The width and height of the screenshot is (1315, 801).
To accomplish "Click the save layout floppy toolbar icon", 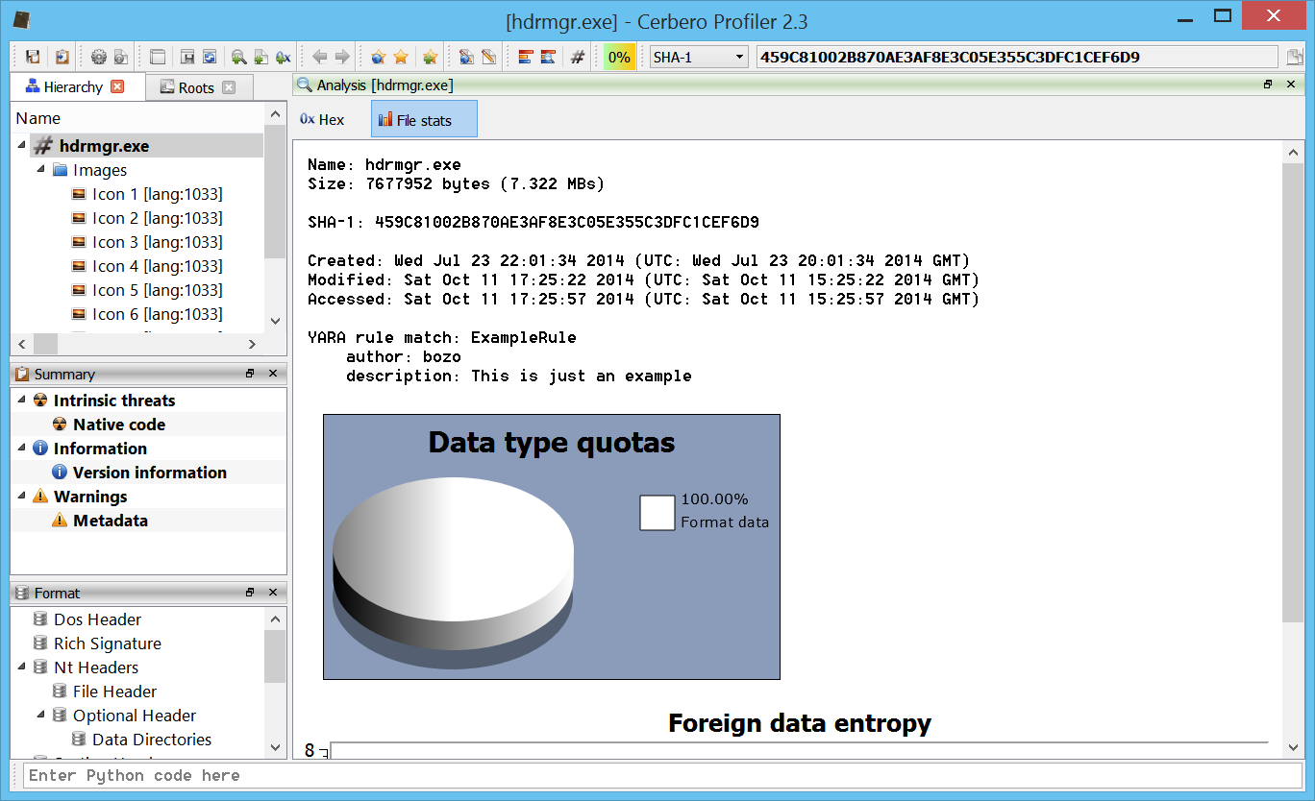I will 187,57.
